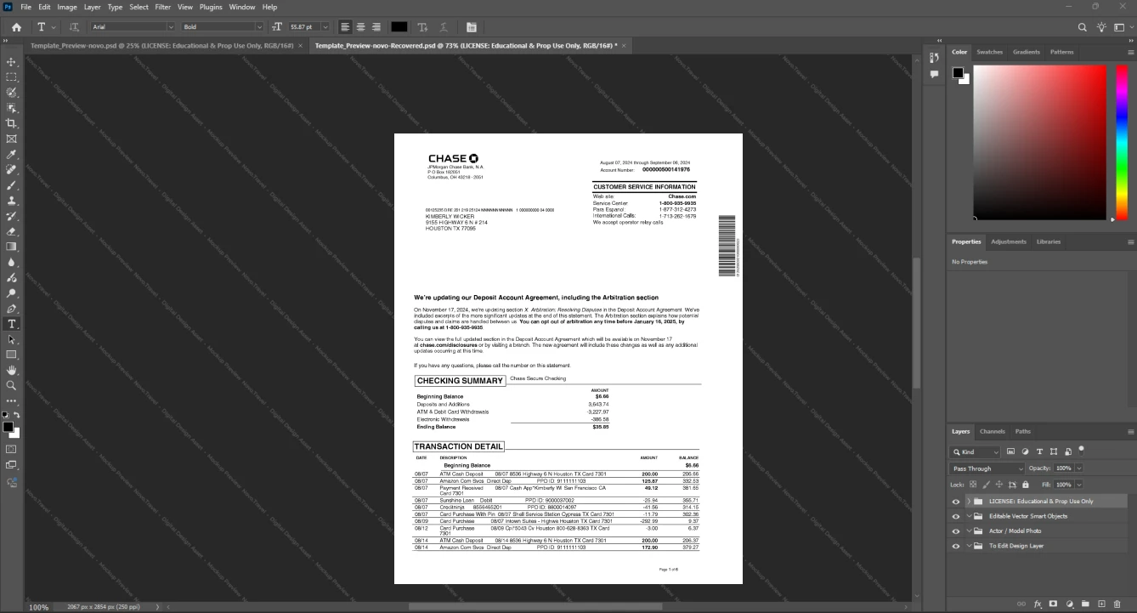Add layer style with fx icon
1137x613 pixels.
click(1038, 604)
